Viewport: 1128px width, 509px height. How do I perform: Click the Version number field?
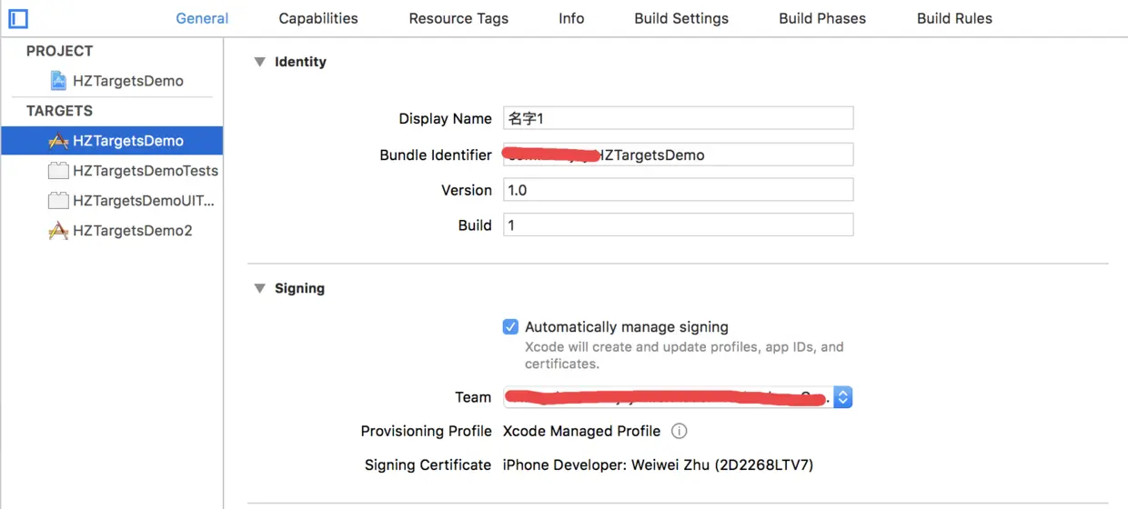[x=678, y=190]
